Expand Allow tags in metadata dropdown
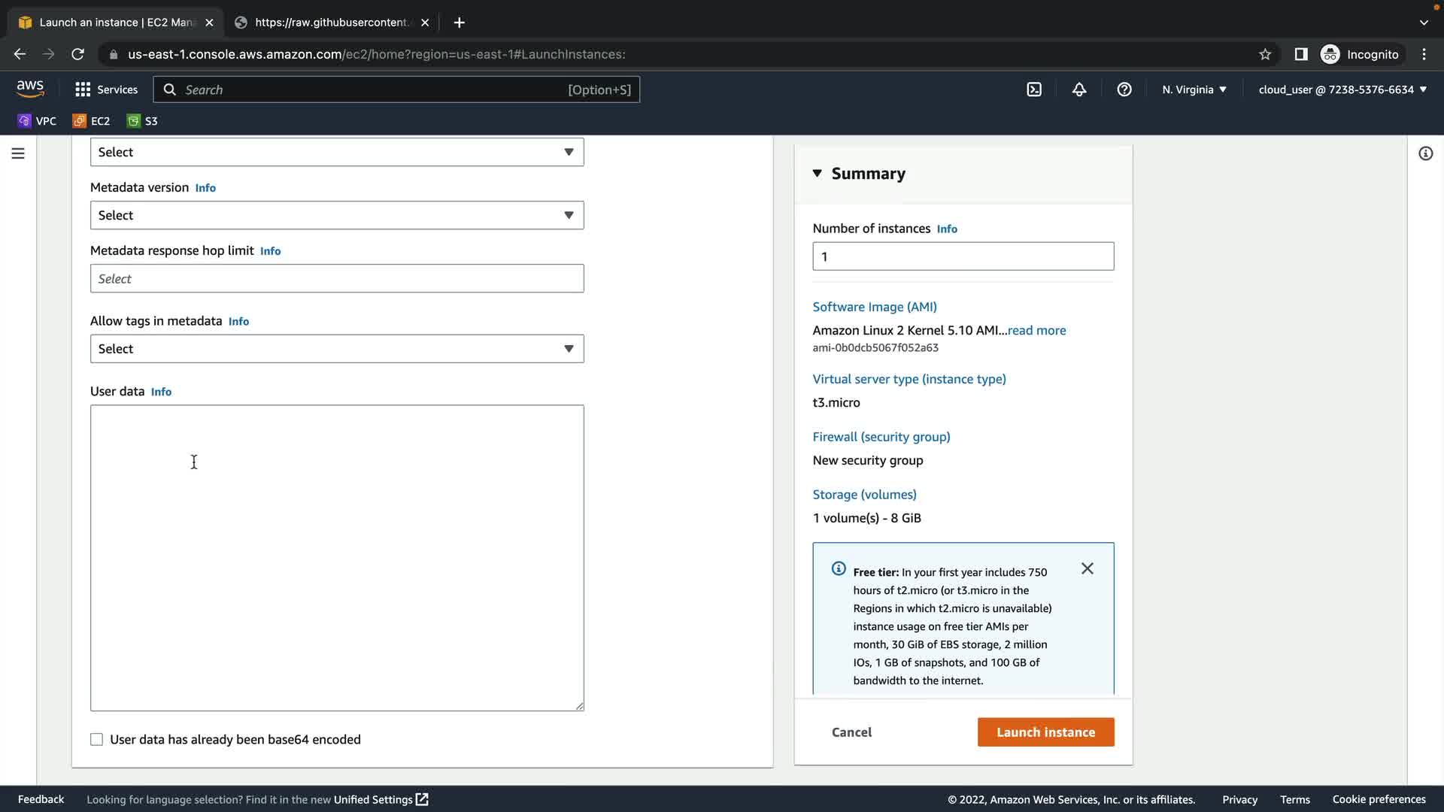This screenshot has width=1444, height=812. coord(337,349)
